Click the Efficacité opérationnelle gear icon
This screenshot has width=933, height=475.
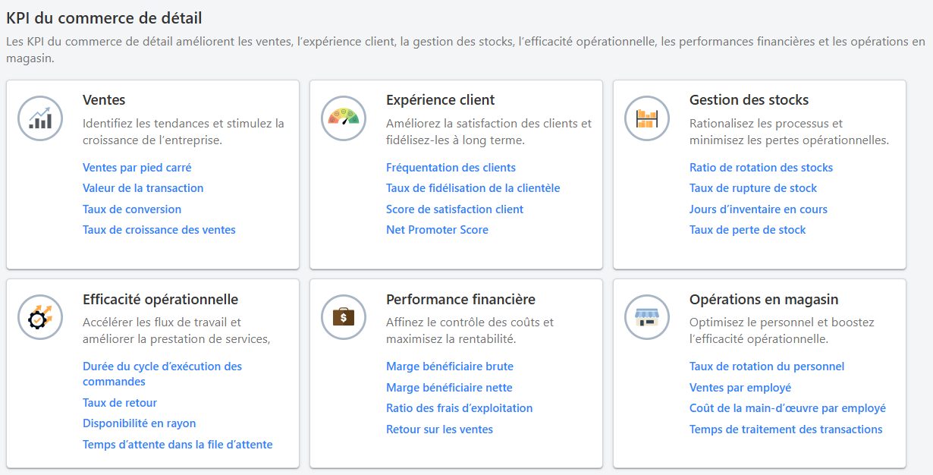[x=40, y=317]
